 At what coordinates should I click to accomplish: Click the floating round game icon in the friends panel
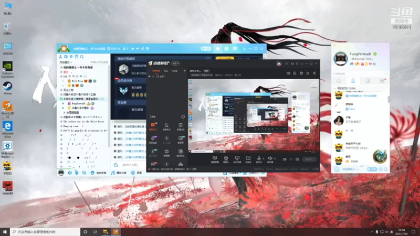380,156
